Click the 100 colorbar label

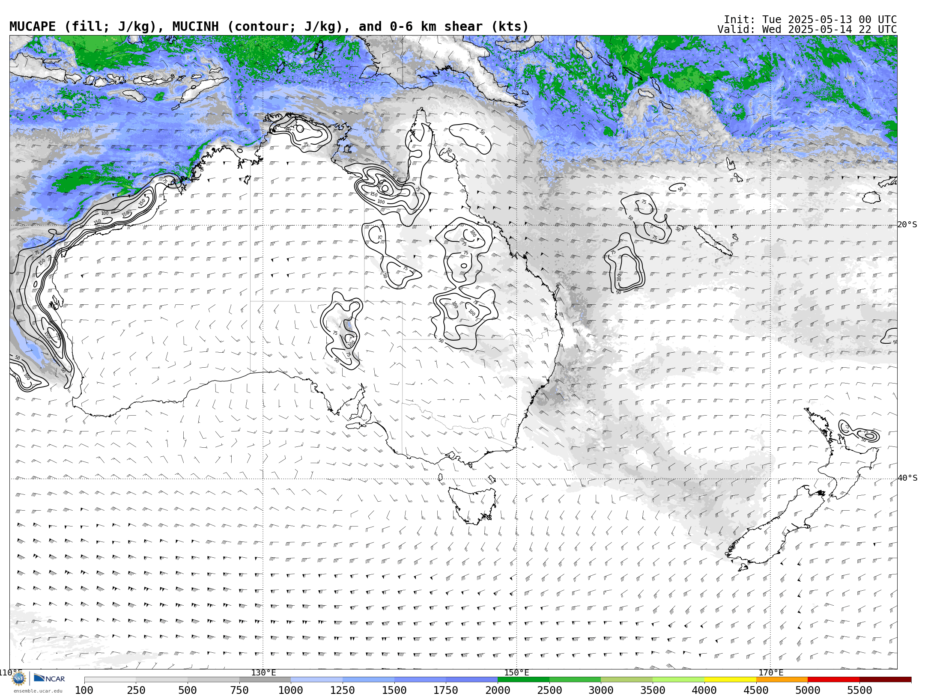tap(84, 690)
